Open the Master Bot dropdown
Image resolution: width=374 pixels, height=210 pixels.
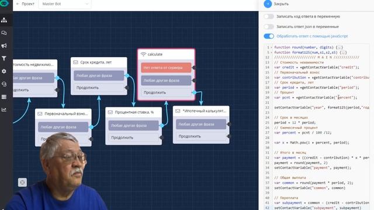pos(65,4)
